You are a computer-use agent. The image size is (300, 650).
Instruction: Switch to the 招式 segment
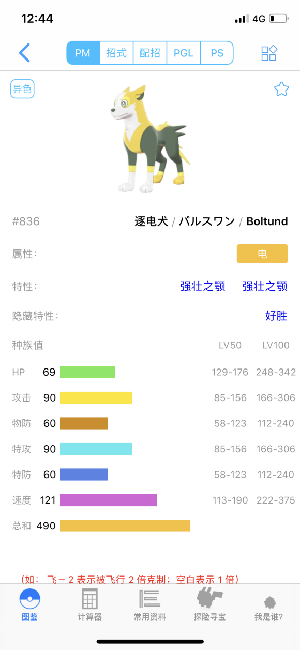(116, 53)
